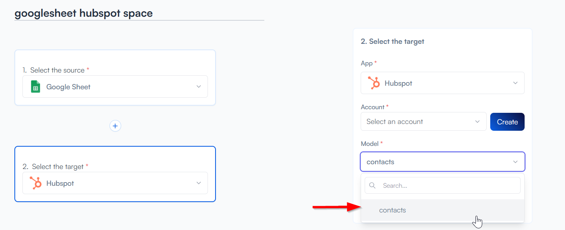Choose the 'contacts' option from the Model list
The image size is (565, 230).
393,210
